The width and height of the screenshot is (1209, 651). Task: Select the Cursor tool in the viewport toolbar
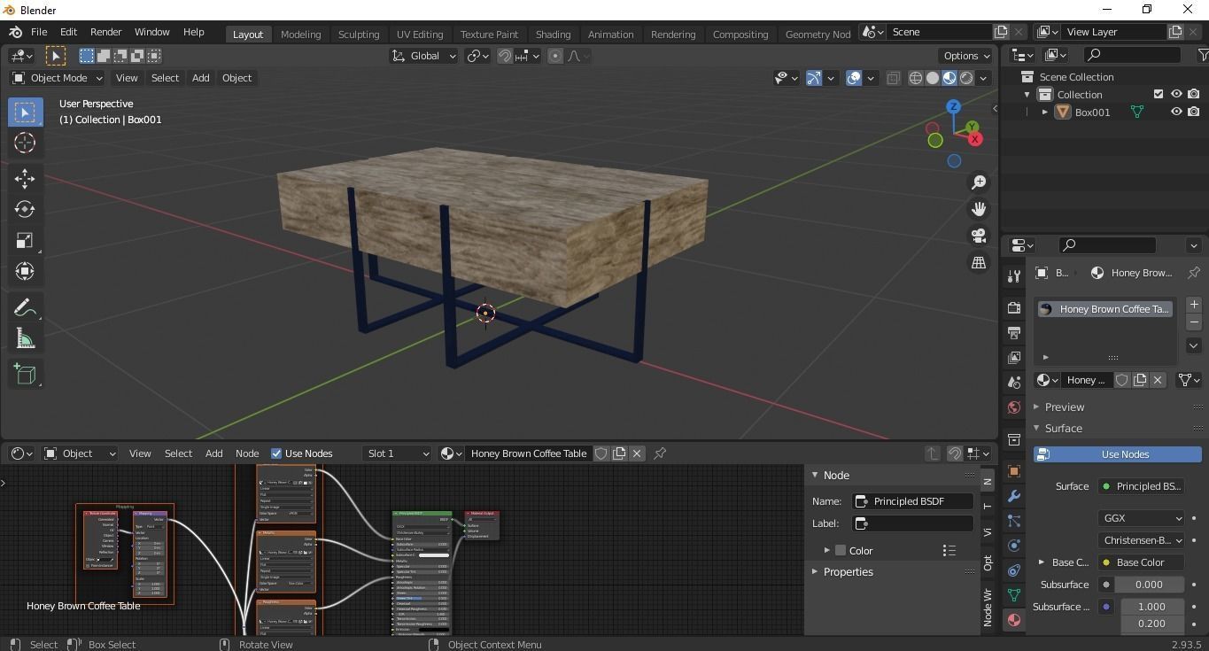[x=25, y=143]
